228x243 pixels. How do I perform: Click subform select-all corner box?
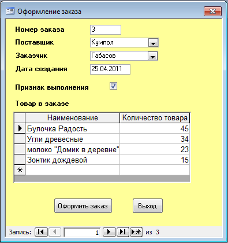point(20,117)
